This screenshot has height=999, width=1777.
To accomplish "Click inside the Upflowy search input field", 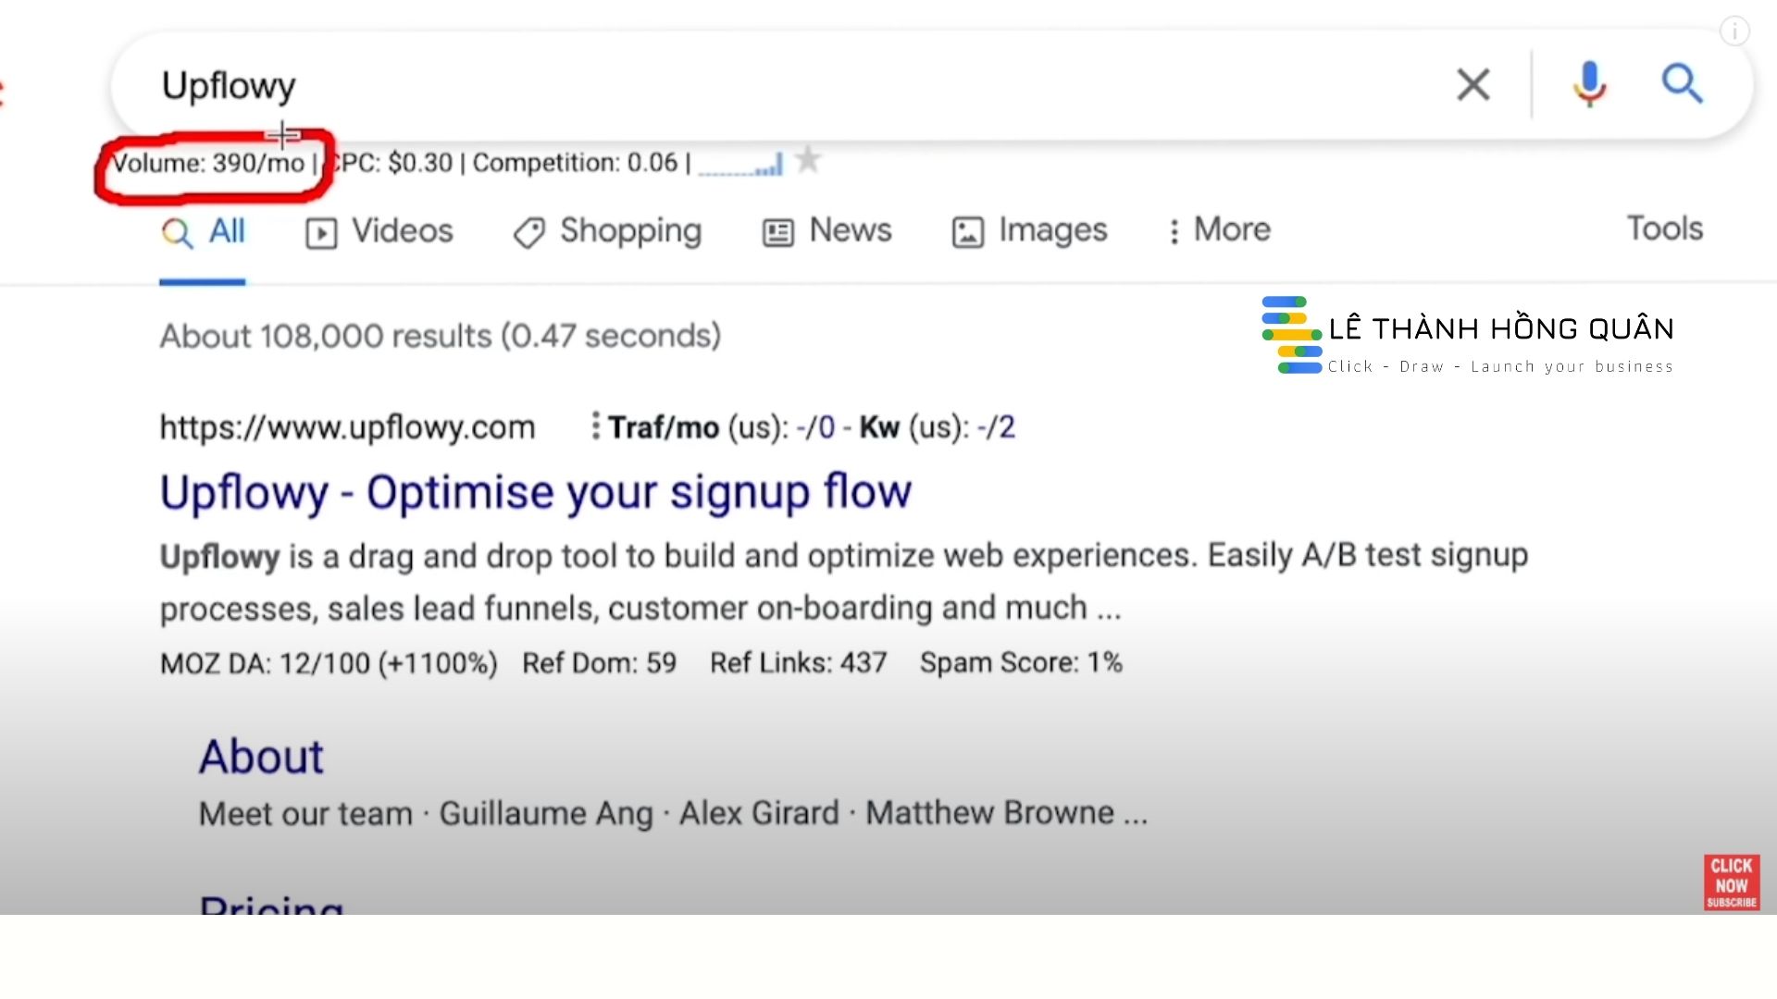I will 740,85.
